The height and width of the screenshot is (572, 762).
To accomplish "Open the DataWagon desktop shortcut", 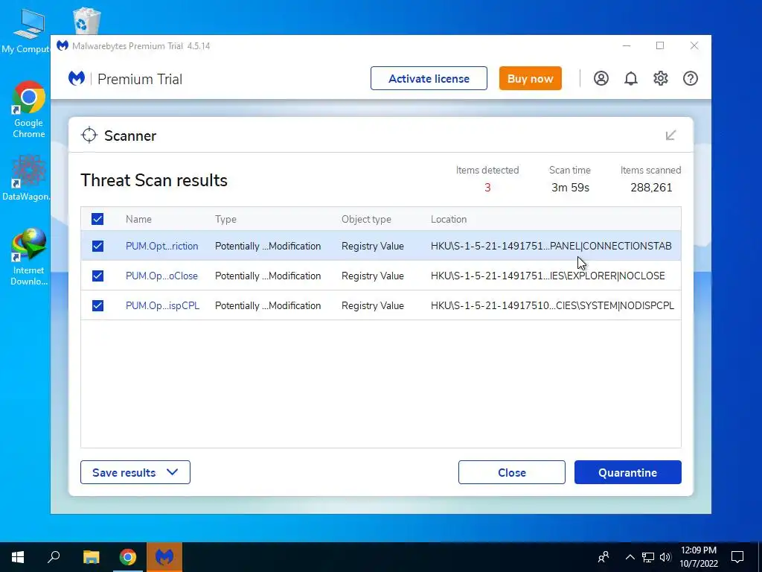I will (x=26, y=178).
